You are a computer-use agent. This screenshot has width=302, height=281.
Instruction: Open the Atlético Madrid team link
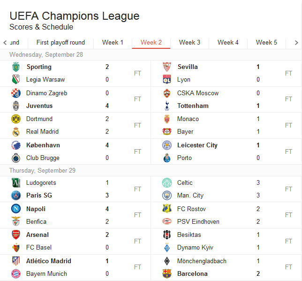49,261
